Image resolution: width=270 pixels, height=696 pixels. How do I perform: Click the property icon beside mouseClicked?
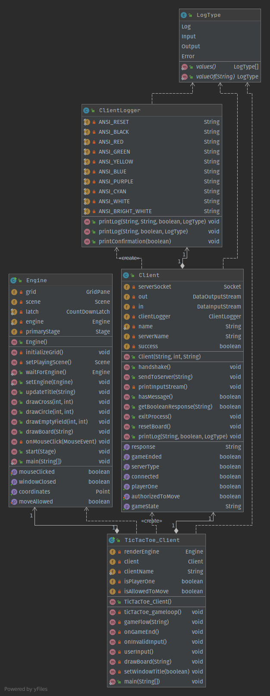(x=14, y=472)
